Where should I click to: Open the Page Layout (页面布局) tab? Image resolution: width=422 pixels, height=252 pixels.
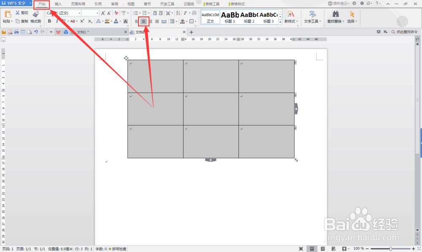pos(78,4)
